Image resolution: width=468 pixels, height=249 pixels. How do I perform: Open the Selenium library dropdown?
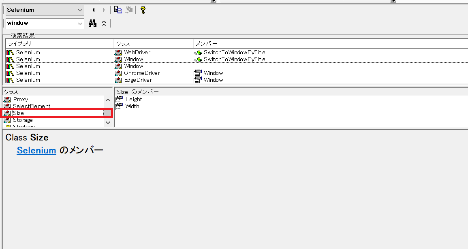click(45, 10)
